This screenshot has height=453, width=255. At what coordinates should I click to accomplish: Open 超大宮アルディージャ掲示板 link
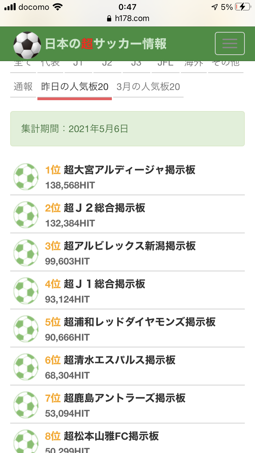point(130,170)
